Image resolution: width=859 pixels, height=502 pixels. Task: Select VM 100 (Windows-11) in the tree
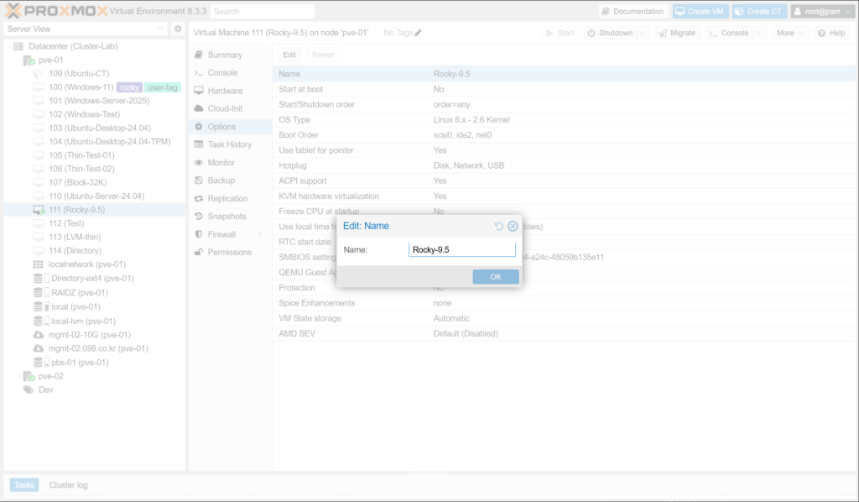(x=81, y=87)
